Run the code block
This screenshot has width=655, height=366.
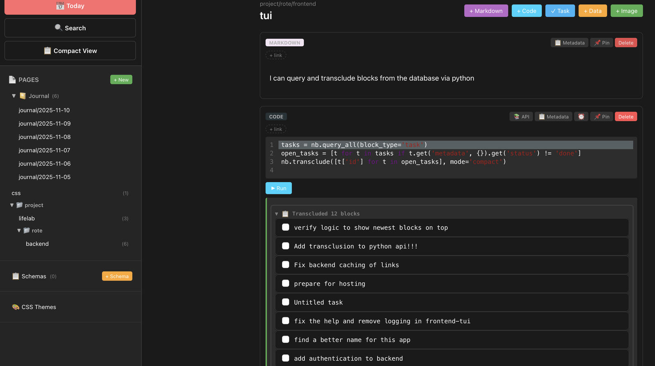[279, 188]
